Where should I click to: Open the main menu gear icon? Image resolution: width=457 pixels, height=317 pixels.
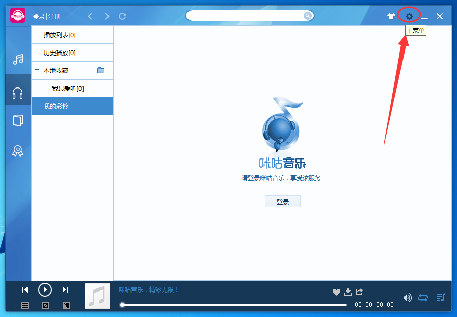(x=409, y=16)
